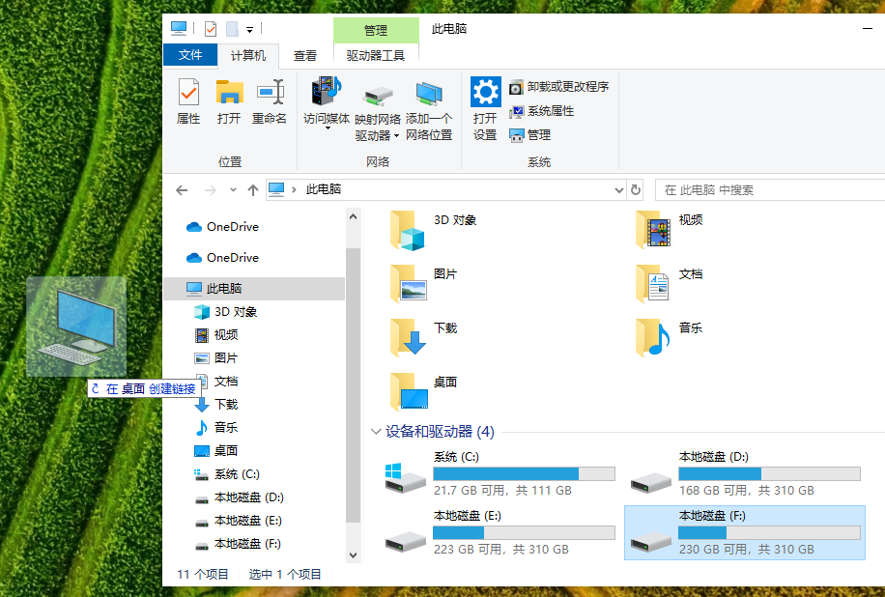The image size is (885, 597).
Task: Click the 重命名 (Rename) ribbon icon
Action: click(x=270, y=92)
